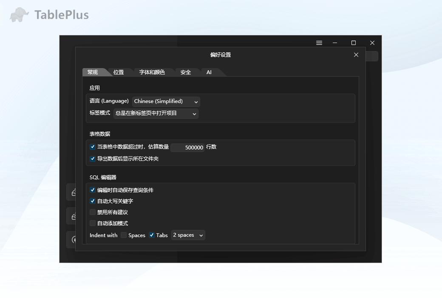Close the 偏好设置 dialog with the X

[356, 55]
